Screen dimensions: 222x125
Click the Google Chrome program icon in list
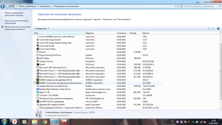pyautogui.click(x=38, y=61)
